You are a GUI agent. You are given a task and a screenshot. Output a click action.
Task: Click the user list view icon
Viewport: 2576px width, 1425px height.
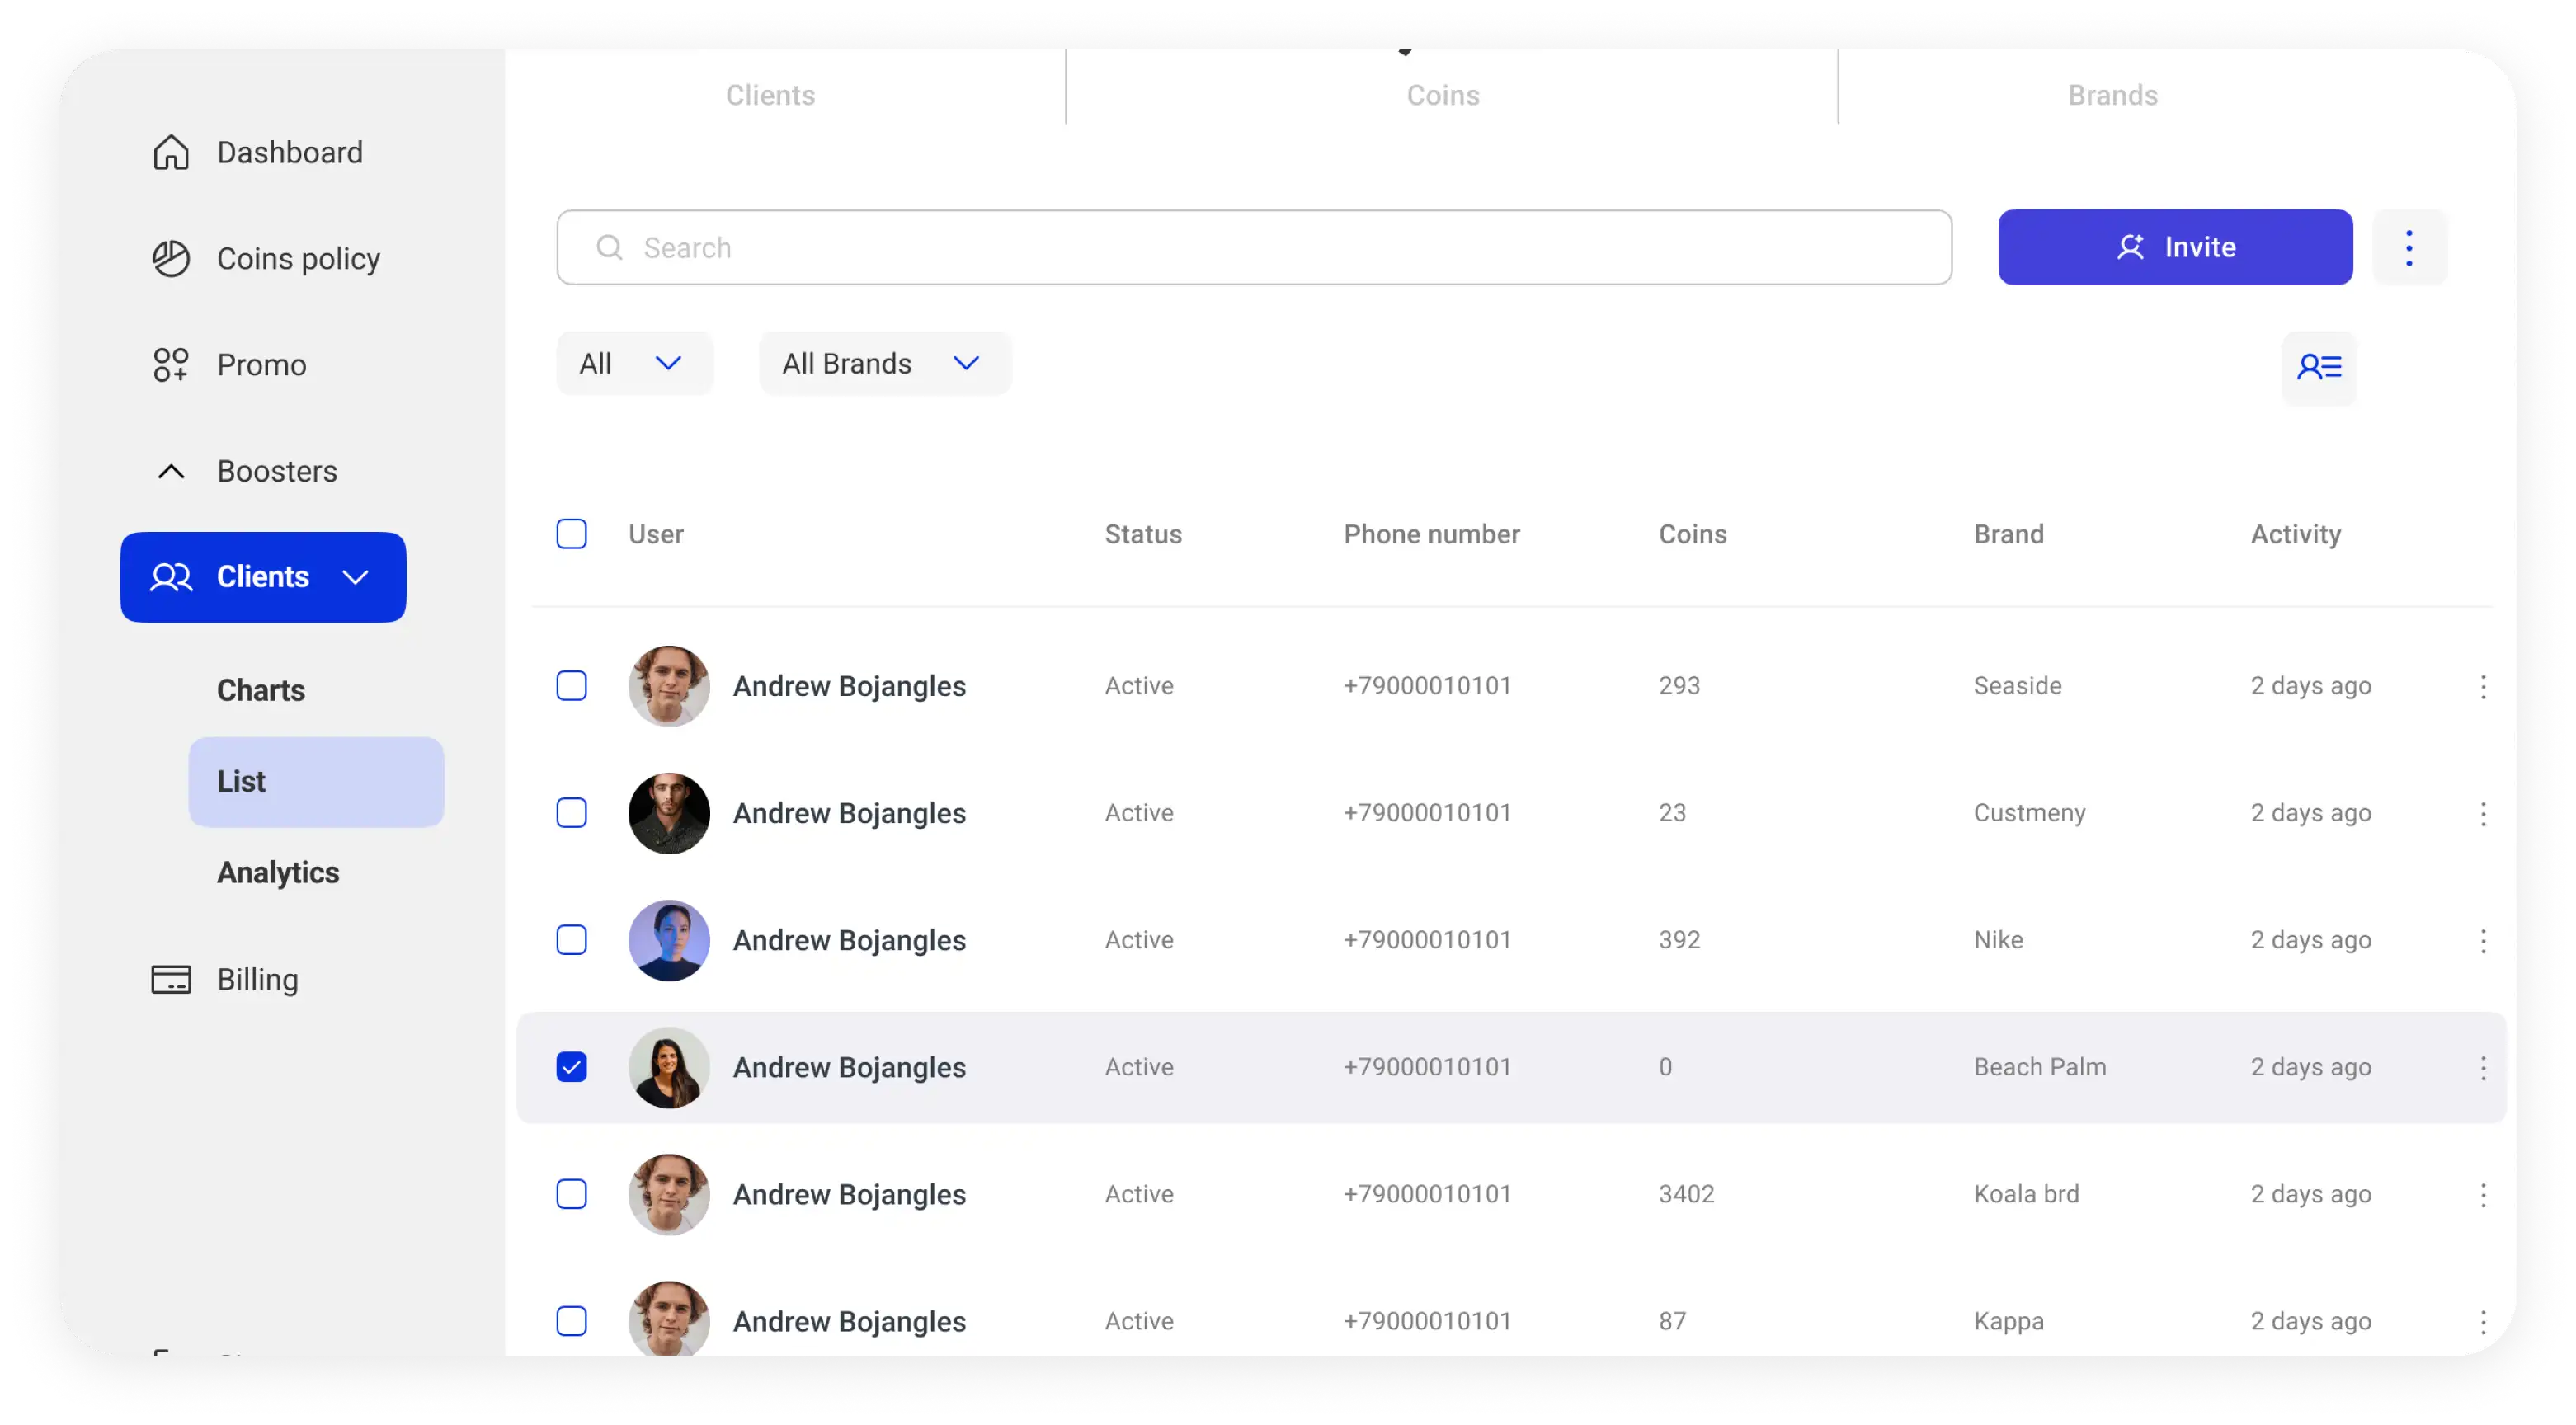(2319, 368)
